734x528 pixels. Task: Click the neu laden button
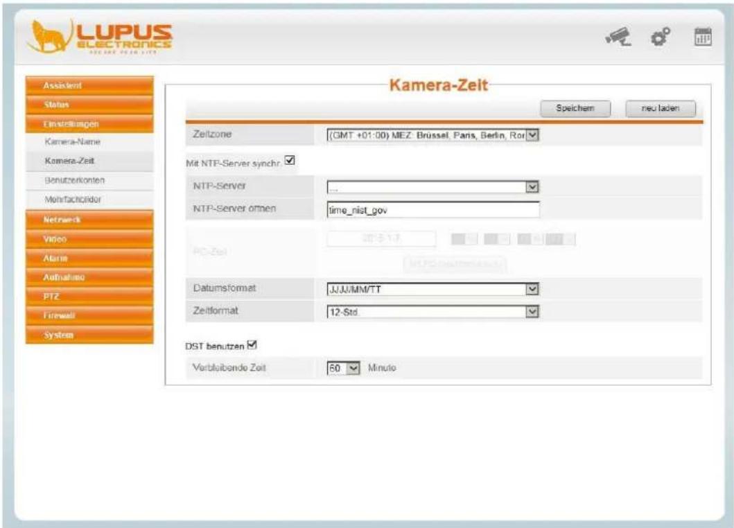[x=661, y=109]
